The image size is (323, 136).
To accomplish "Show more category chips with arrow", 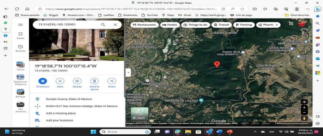I will (x=277, y=25).
